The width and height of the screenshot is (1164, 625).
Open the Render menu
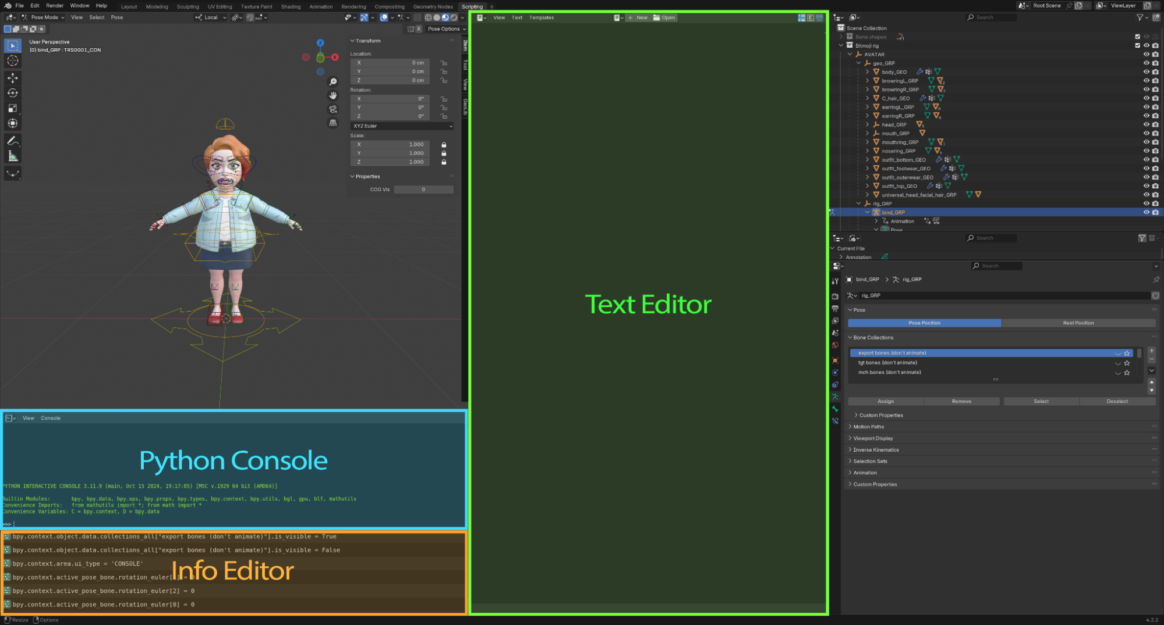(x=55, y=6)
